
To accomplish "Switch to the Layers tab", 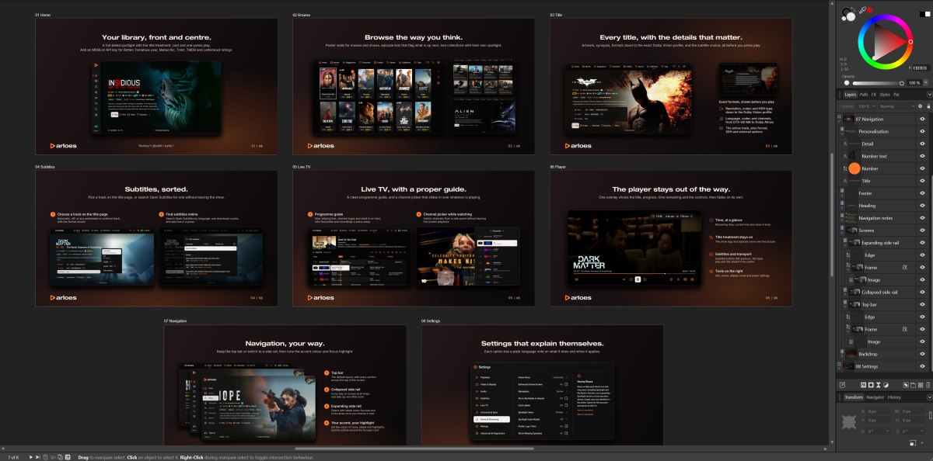I will (x=851, y=95).
